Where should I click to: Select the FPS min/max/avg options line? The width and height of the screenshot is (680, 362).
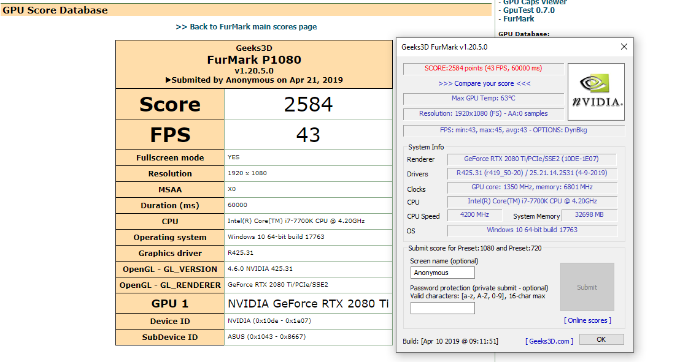tap(514, 130)
